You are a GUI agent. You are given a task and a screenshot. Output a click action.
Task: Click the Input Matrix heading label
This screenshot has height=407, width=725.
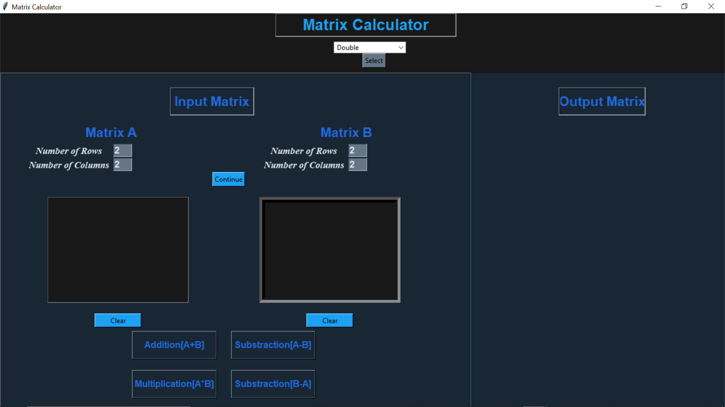coord(211,101)
